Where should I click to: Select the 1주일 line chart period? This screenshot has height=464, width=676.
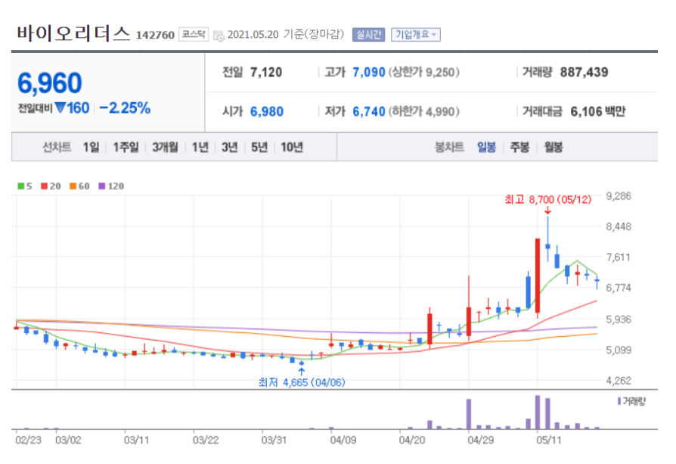click(x=126, y=147)
